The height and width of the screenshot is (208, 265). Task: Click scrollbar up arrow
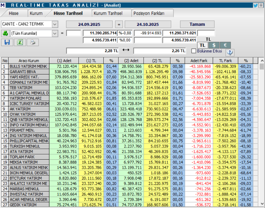click(x=262, y=61)
